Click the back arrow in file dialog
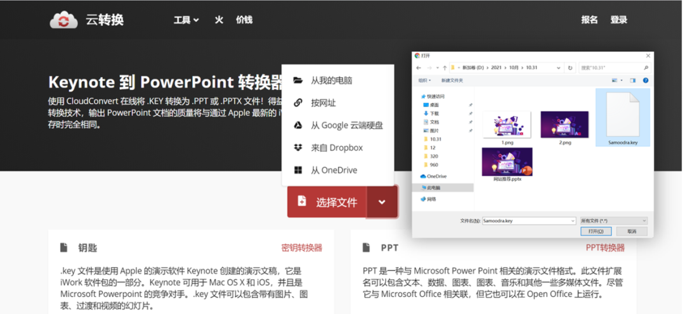Image resolution: width=685 pixels, height=314 pixels. (419, 68)
